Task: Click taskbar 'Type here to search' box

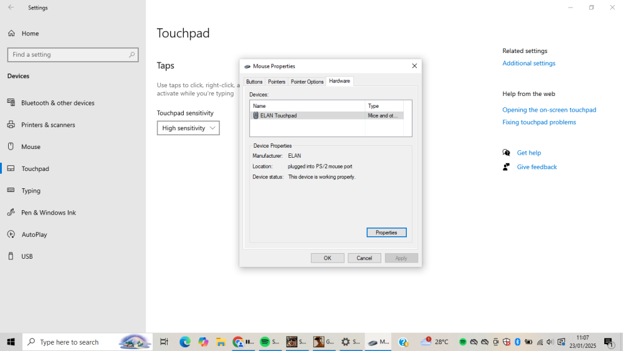Action: (87, 342)
